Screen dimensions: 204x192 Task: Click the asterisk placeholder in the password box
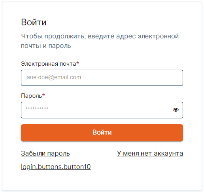[x=37, y=108]
